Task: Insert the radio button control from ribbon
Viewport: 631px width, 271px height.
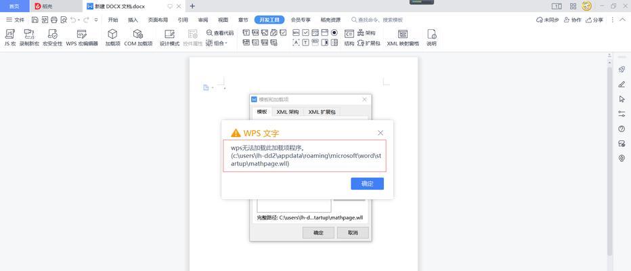Action: (x=334, y=33)
